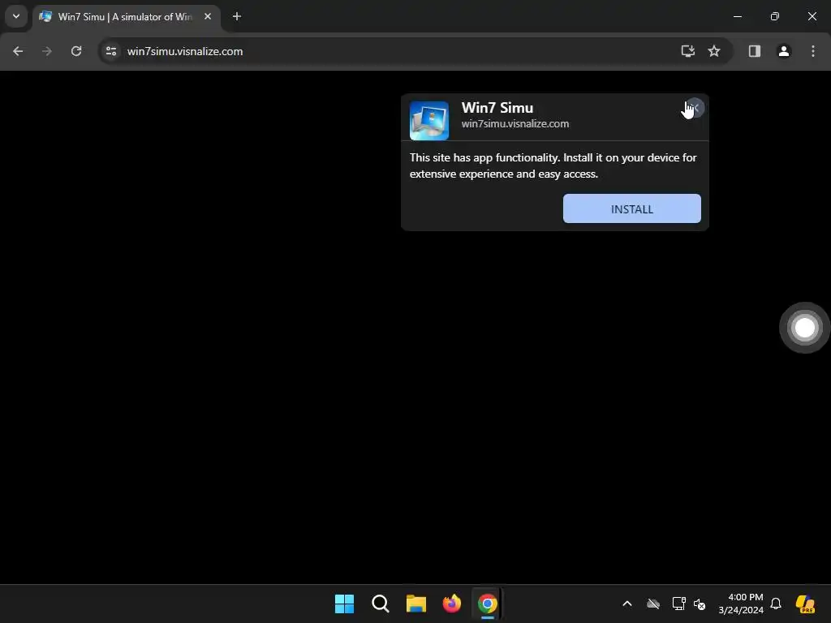Open a new tab with plus button
The image size is (831, 623).
coord(237,17)
